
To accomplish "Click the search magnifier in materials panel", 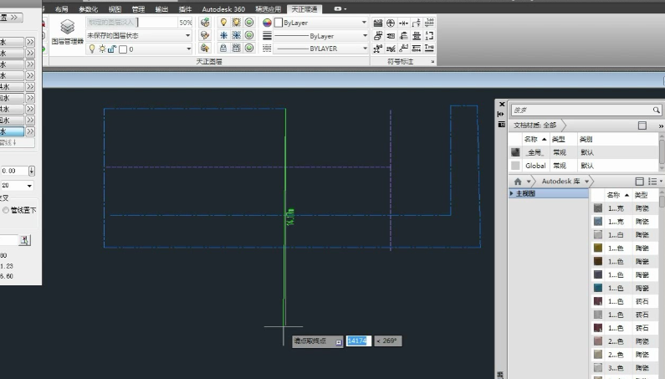I will coord(655,110).
